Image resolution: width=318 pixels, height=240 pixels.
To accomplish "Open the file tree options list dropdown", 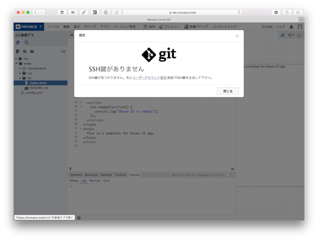I will (x=63, y=51).
